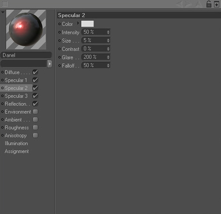Viewport: 221px width, 214px height.
Task: Click the grip handle icon at top left
Action: click(5, 4)
